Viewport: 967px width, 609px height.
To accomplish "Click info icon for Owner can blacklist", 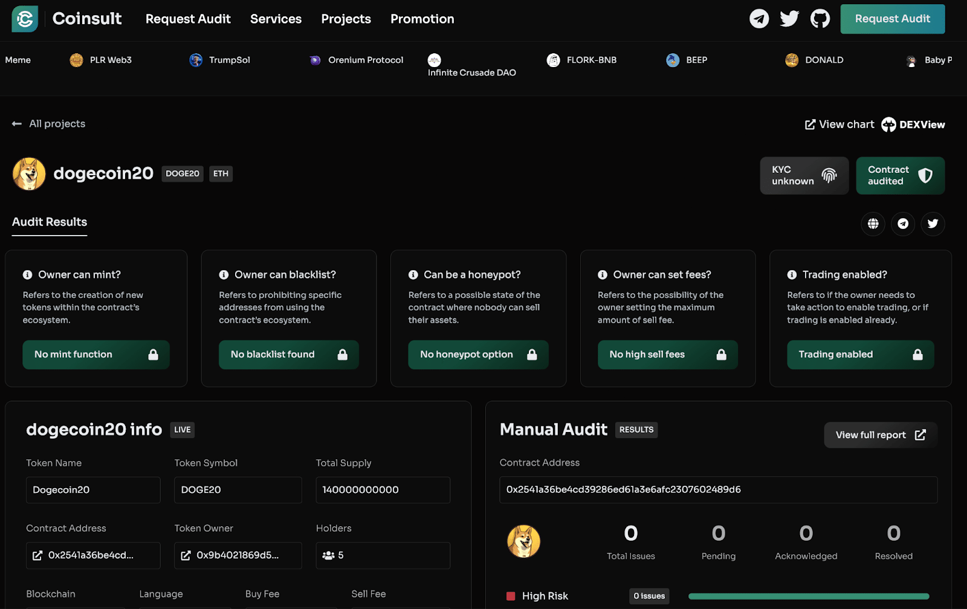I will (x=224, y=275).
